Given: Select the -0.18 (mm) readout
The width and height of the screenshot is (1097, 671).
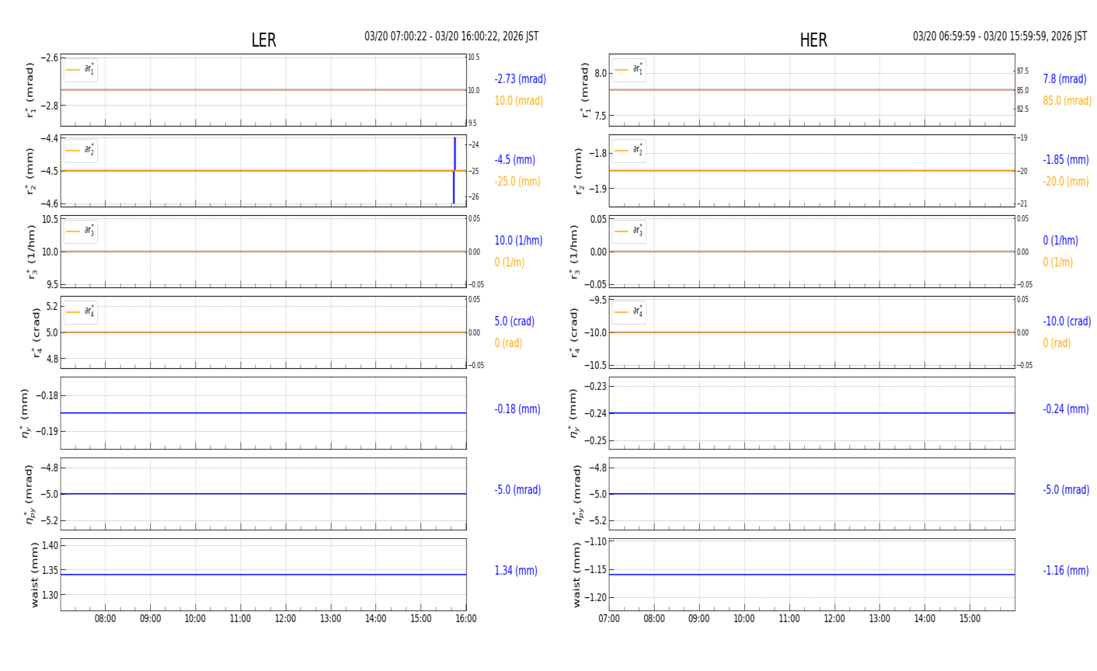Looking at the screenshot, I should coord(517,409).
